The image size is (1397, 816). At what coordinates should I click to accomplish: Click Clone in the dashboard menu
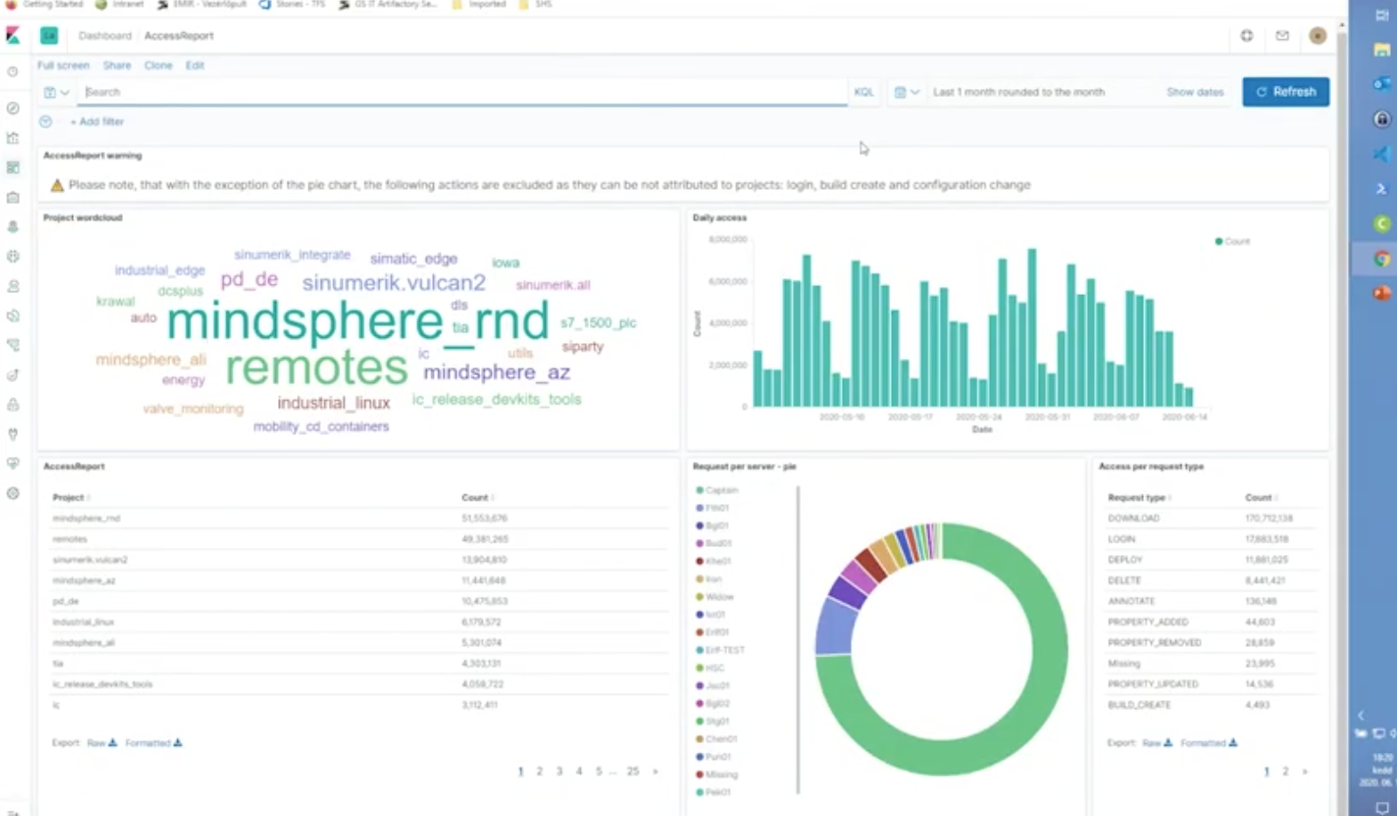[x=159, y=65]
